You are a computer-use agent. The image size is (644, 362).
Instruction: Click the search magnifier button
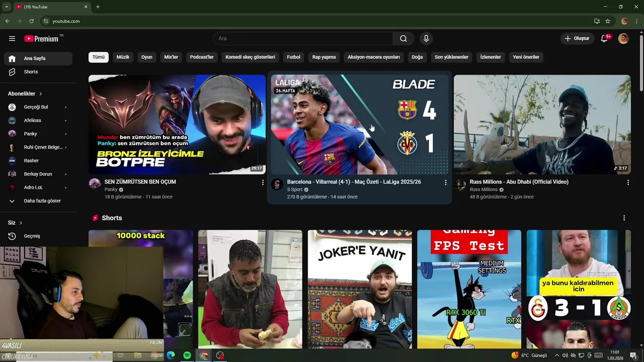[404, 39]
